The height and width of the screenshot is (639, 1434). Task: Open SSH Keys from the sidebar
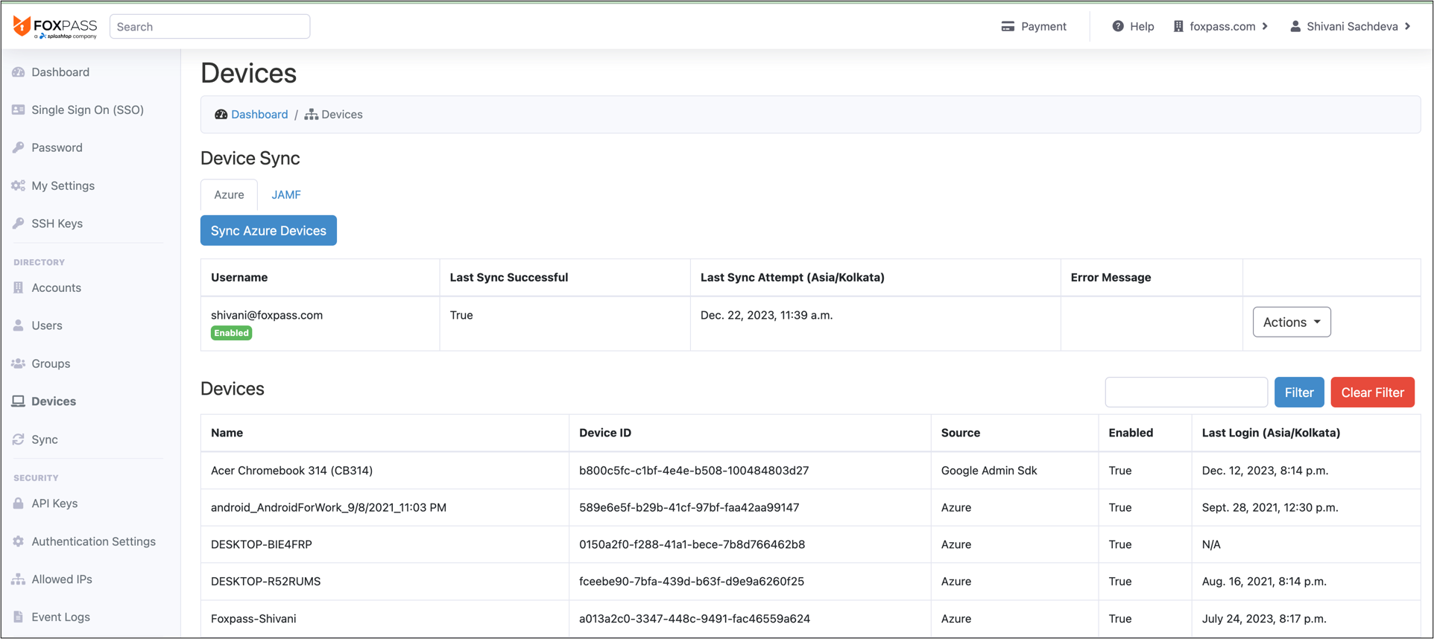[x=57, y=223]
